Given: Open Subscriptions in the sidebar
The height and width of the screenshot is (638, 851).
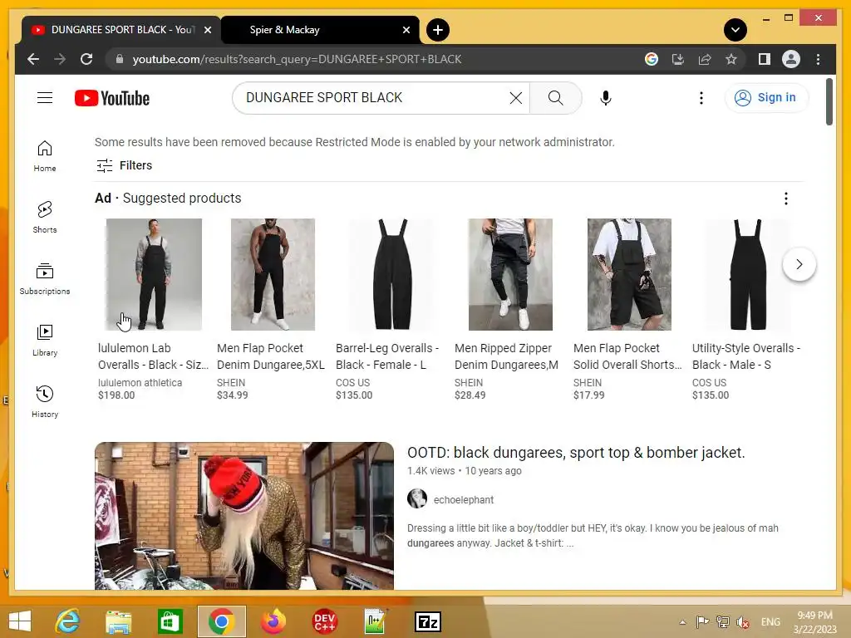Looking at the screenshot, I should point(45,279).
